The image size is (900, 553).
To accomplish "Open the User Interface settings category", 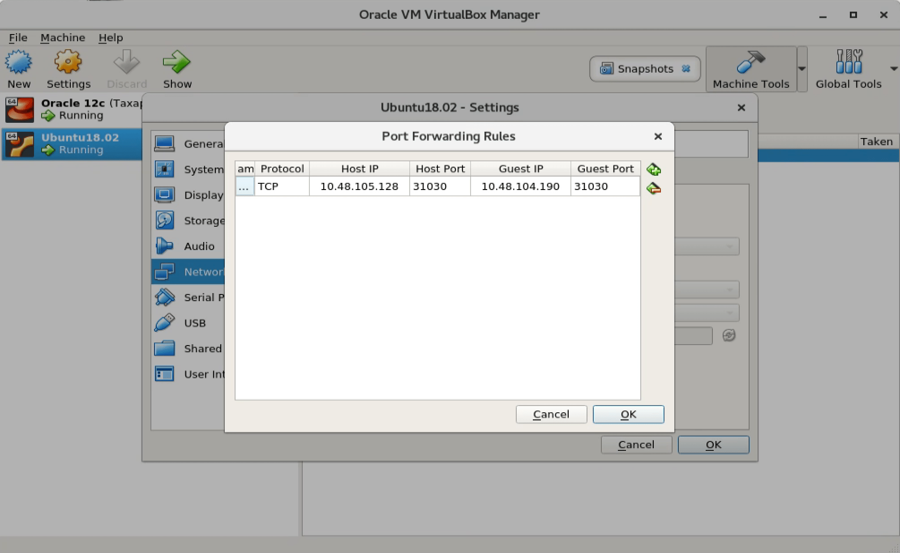I will click(x=188, y=374).
